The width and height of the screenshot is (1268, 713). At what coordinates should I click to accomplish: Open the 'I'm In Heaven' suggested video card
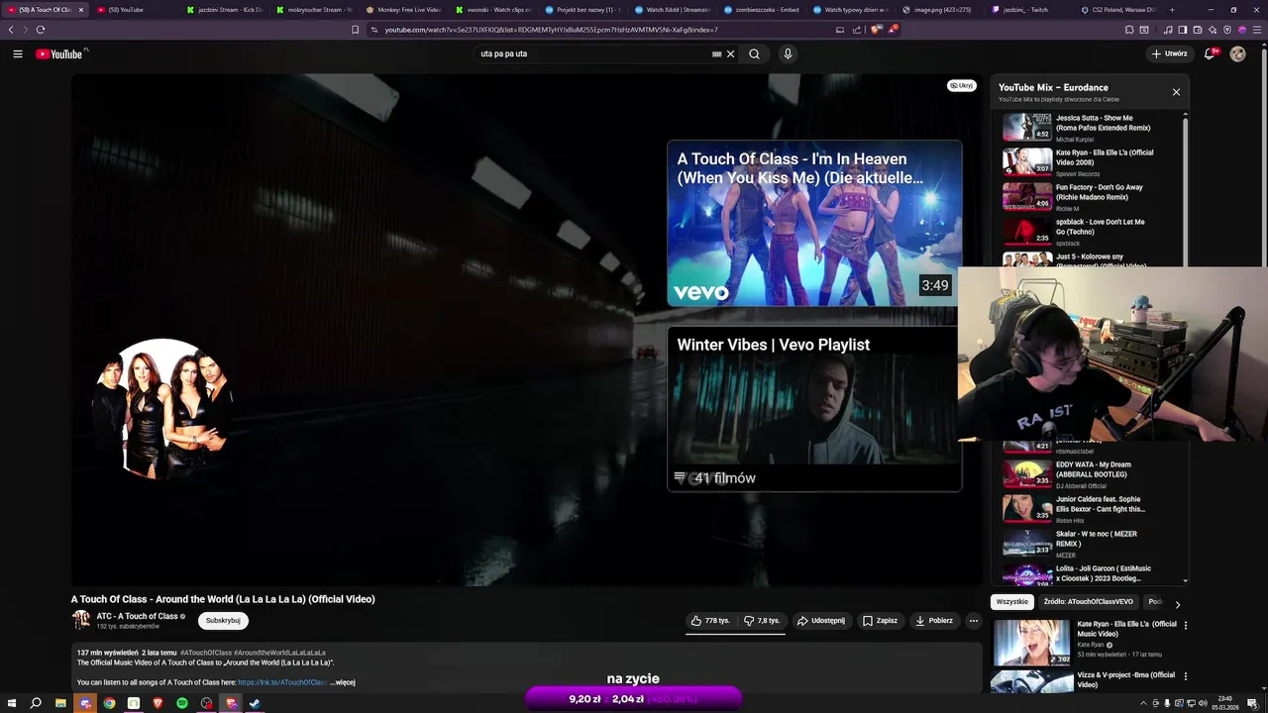(814, 223)
